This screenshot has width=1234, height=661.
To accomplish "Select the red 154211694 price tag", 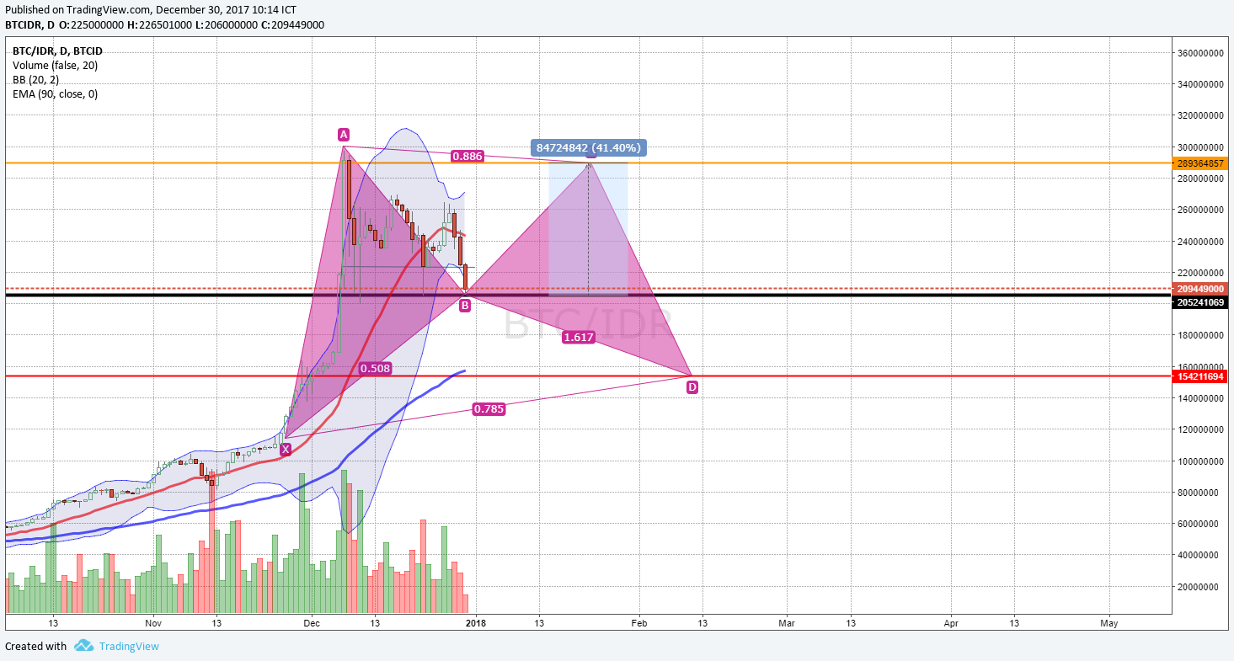I will [1199, 376].
